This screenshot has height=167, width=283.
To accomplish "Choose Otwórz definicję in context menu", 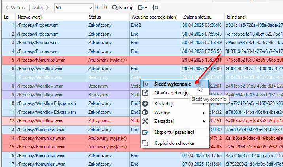I will click(x=175, y=93).
